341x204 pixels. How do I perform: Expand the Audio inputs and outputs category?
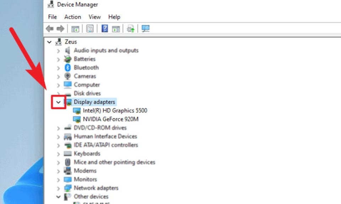click(59, 50)
